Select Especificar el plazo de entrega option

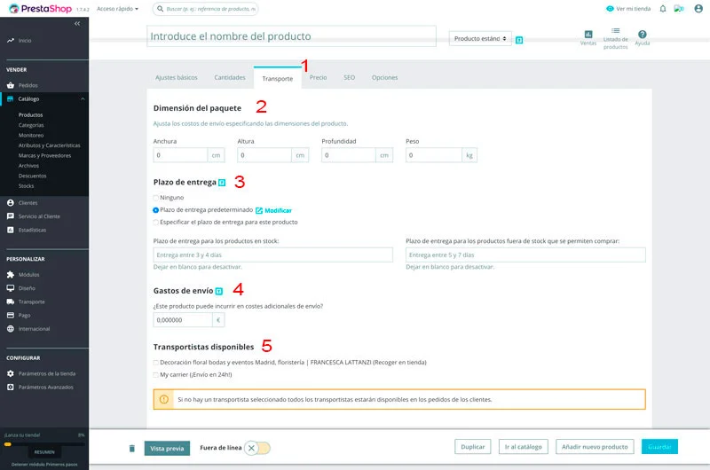tap(156, 222)
